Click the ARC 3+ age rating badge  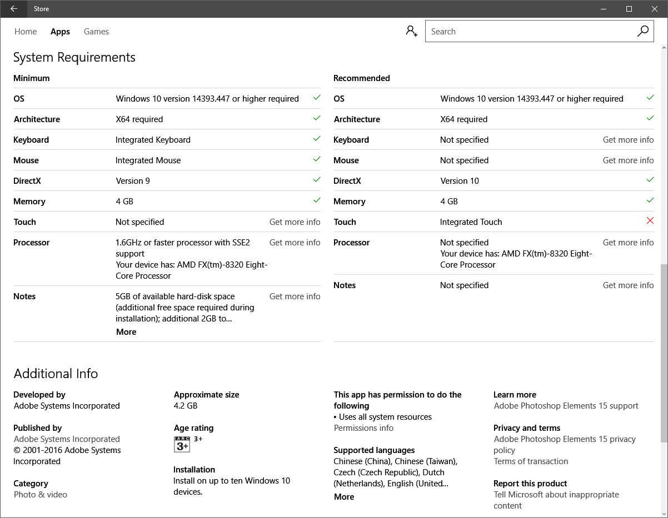[x=182, y=444]
